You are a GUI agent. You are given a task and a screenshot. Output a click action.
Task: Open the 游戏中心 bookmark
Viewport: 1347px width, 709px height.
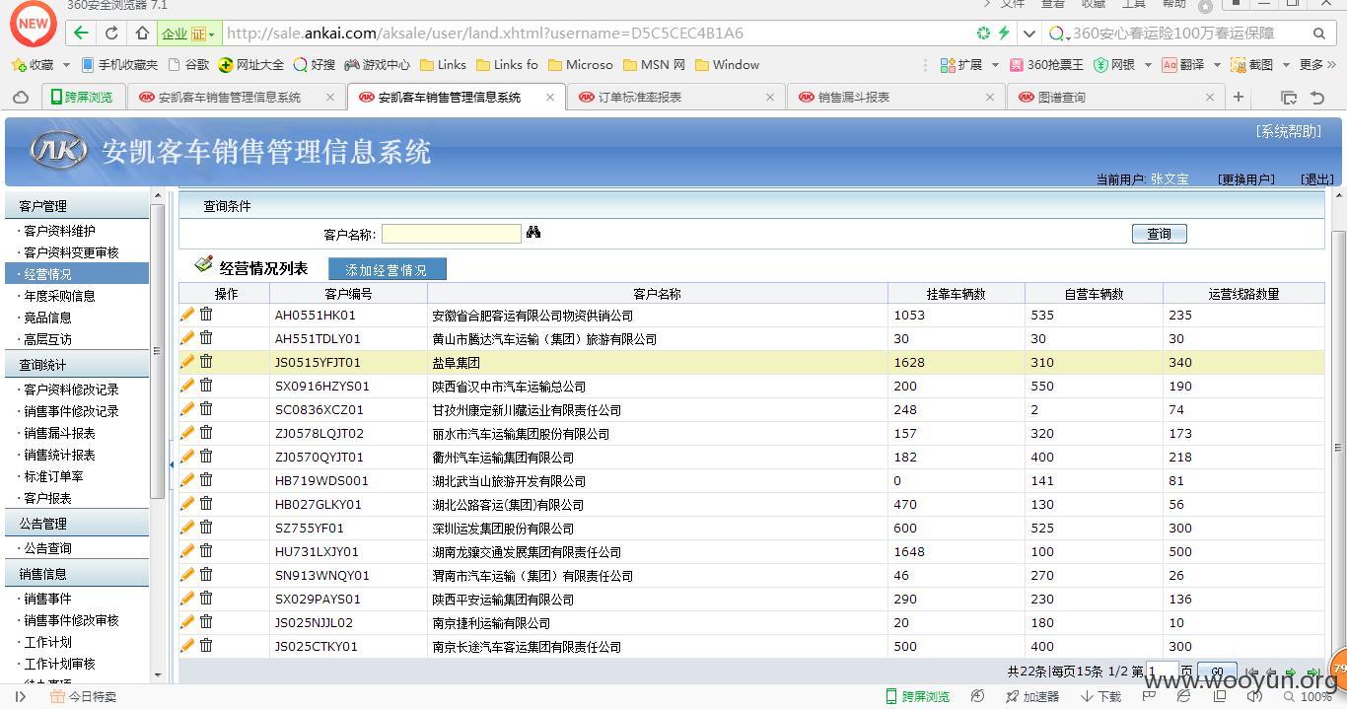[x=377, y=64]
